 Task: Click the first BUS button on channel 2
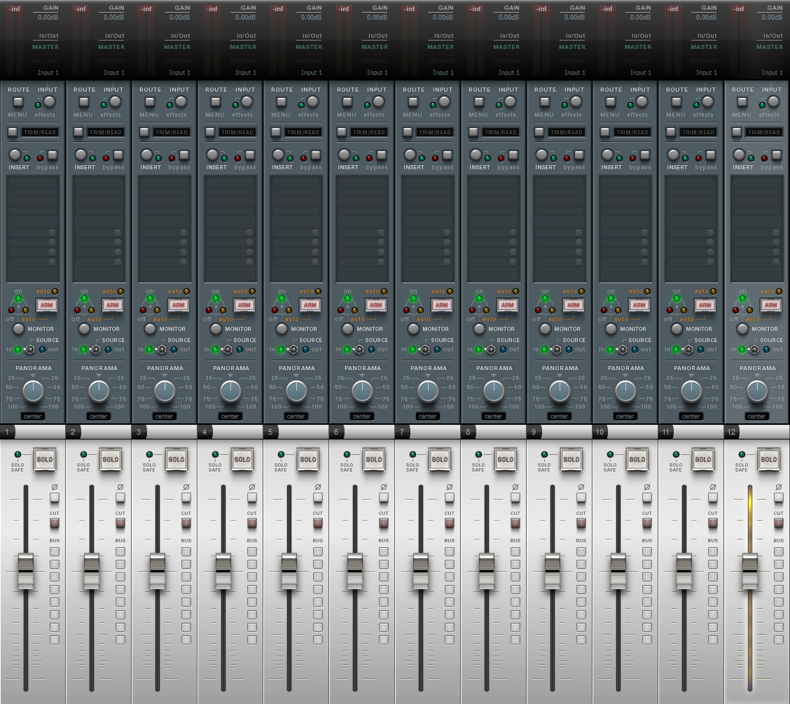[x=120, y=551]
